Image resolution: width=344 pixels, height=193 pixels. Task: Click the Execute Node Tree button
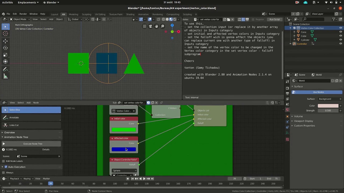(31, 144)
